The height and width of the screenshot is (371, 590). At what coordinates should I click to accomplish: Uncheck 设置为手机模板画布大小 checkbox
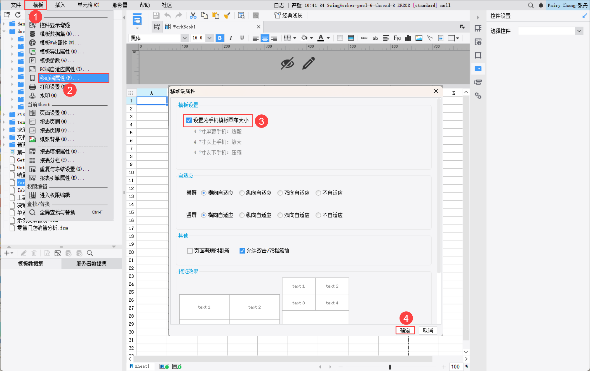pos(189,120)
